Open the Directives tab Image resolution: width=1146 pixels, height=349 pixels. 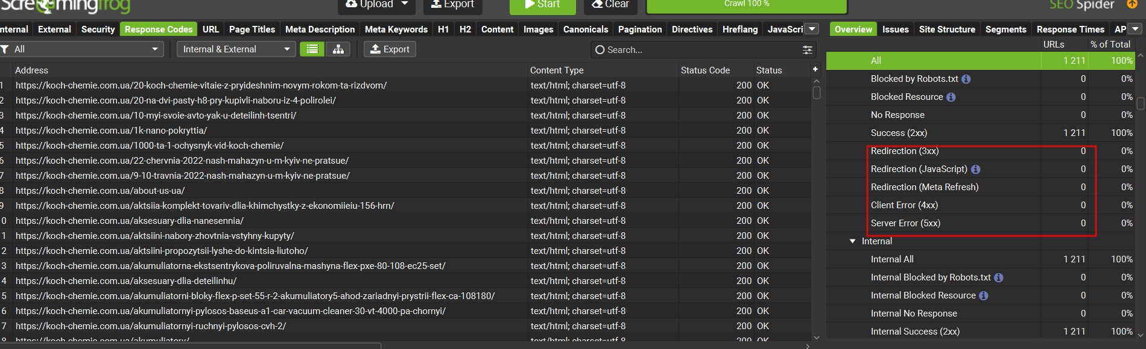(x=692, y=29)
